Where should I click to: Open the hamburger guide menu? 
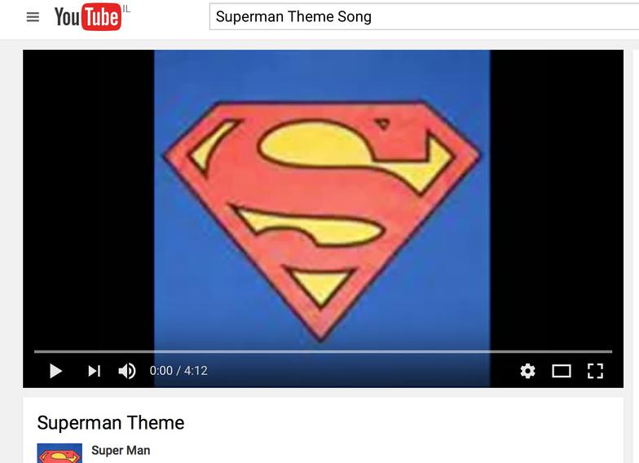(33, 17)
